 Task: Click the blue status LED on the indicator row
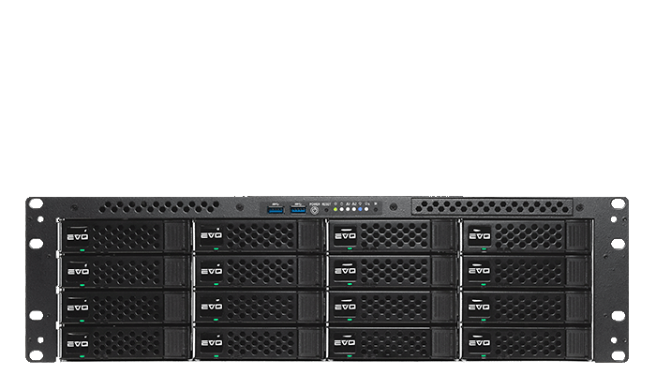pyautogui.click(x=360, y=209)
